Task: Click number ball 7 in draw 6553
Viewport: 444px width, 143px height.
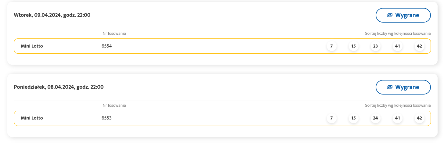Action: 331,118
